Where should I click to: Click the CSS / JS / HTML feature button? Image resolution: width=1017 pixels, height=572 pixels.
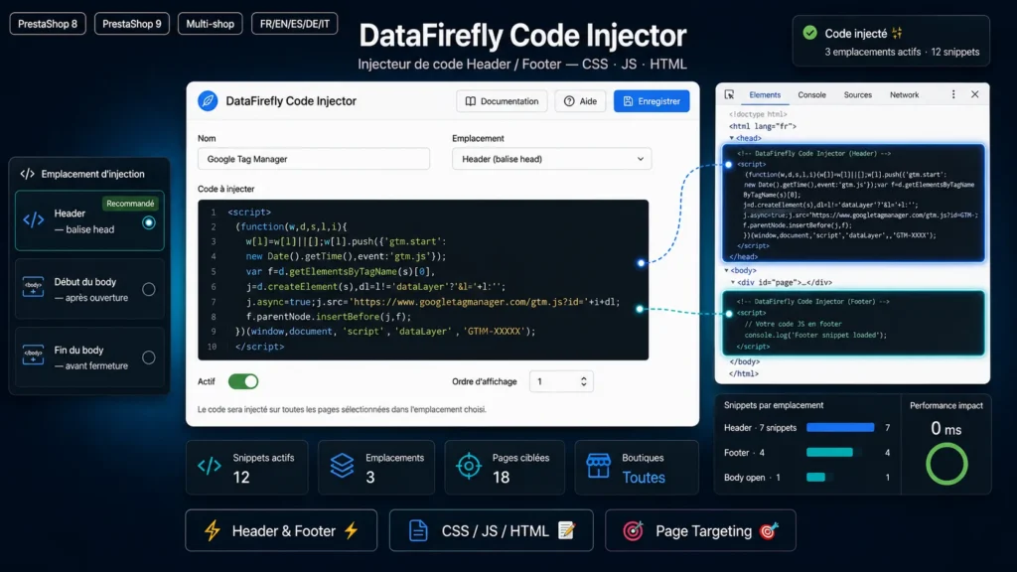point(491,530)
